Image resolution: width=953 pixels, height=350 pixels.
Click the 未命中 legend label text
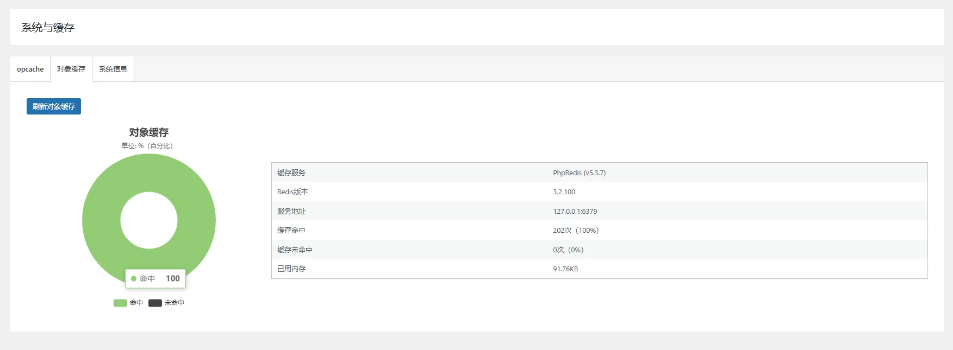pos(174,303)
